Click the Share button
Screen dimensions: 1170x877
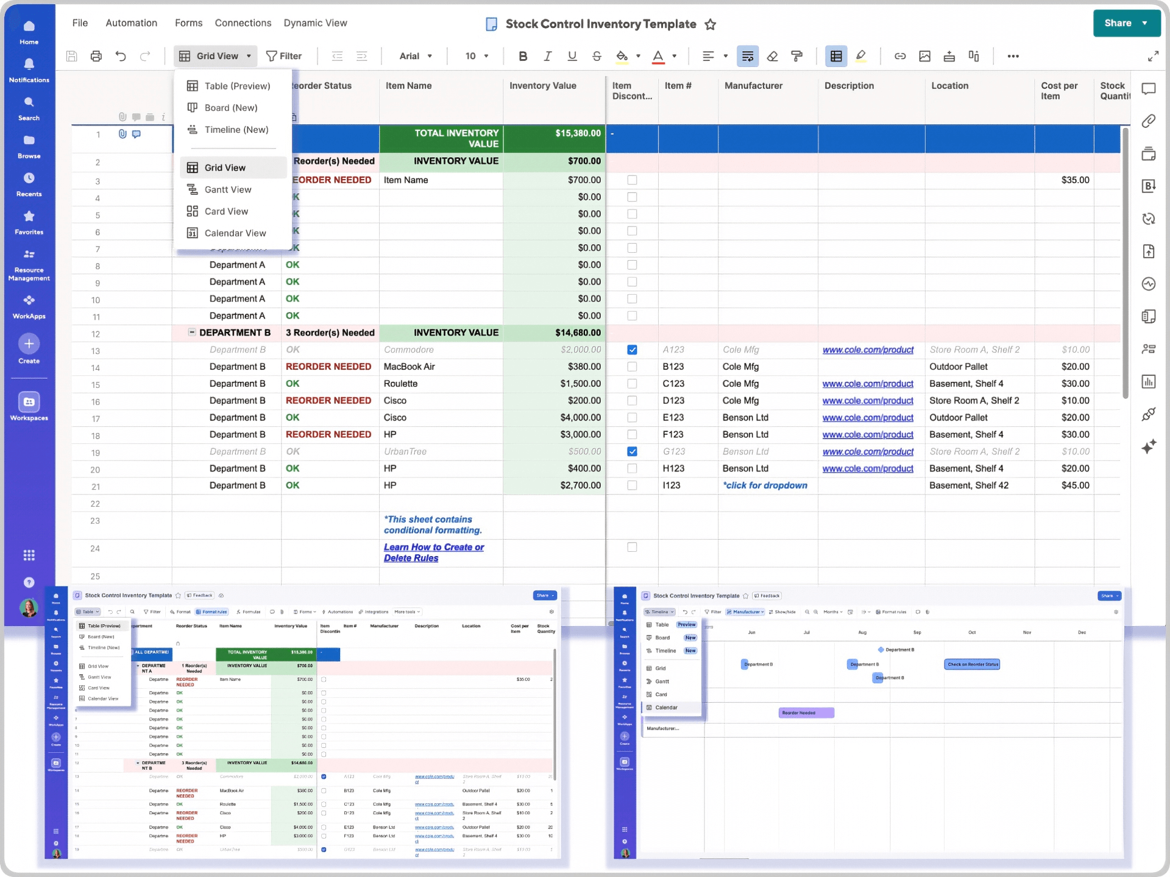(1118, 23)
